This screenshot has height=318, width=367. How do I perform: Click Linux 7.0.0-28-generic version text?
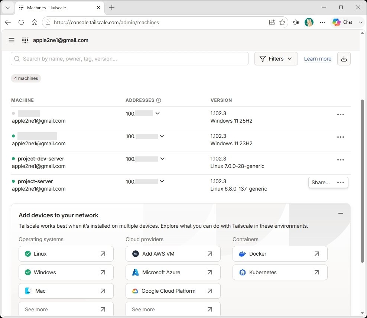tap(237, 166)
